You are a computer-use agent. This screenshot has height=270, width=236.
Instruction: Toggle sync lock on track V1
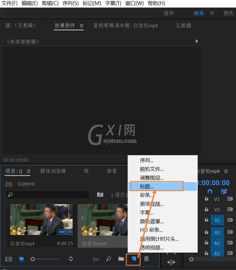coord(230,220)
